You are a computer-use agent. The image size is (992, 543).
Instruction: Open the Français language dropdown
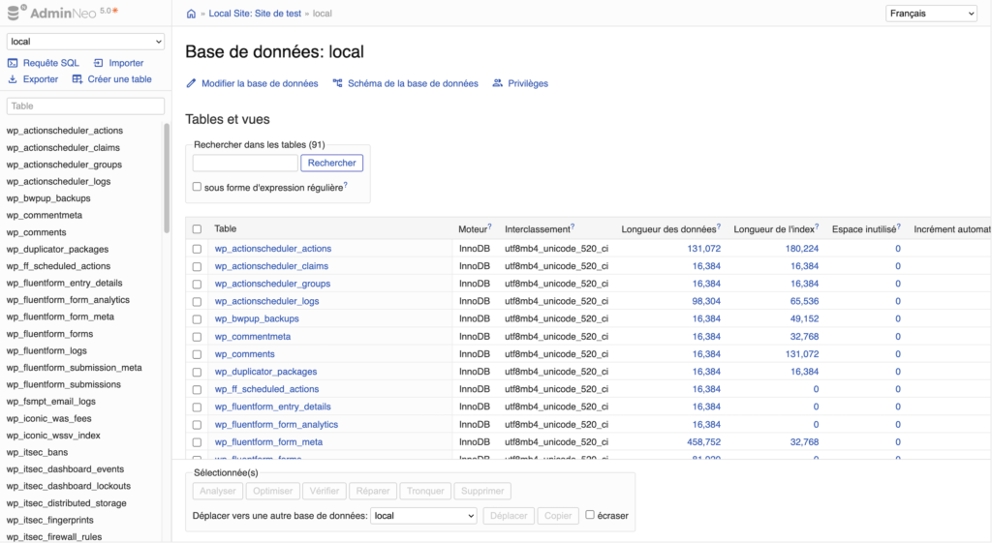(931, 14)
